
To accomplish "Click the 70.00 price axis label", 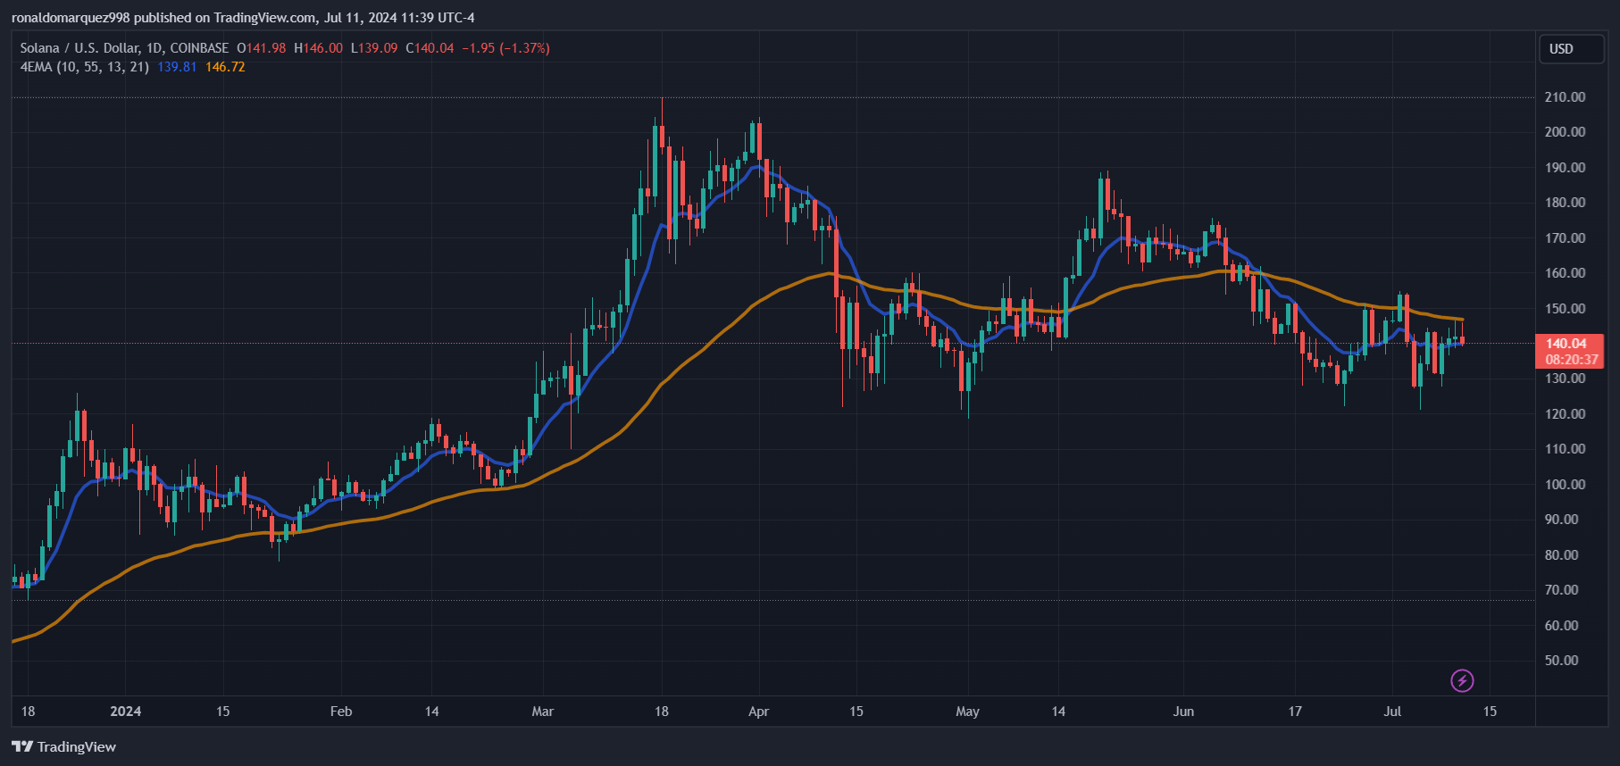I will pyautogui.click(x=1562, y=590).
